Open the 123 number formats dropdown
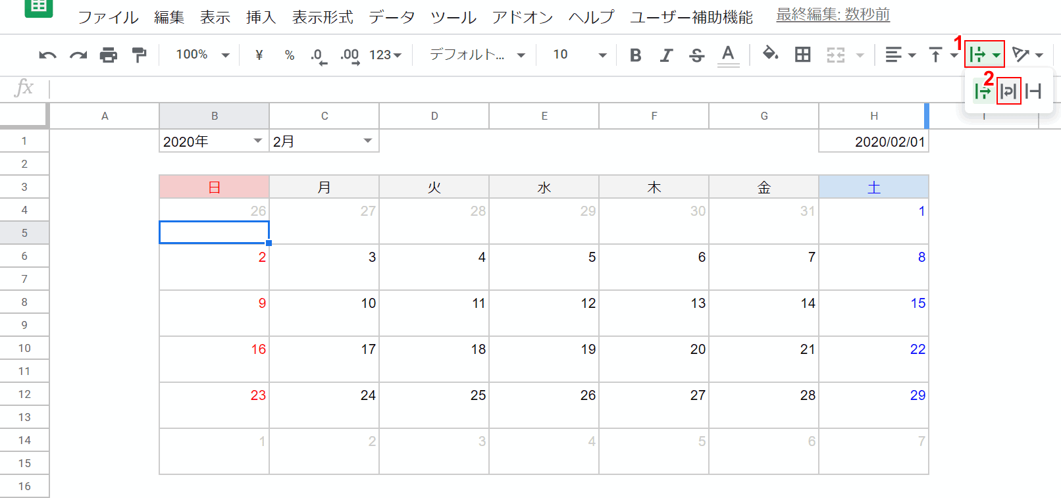The image size is (1061, 498). click(385, 55)
